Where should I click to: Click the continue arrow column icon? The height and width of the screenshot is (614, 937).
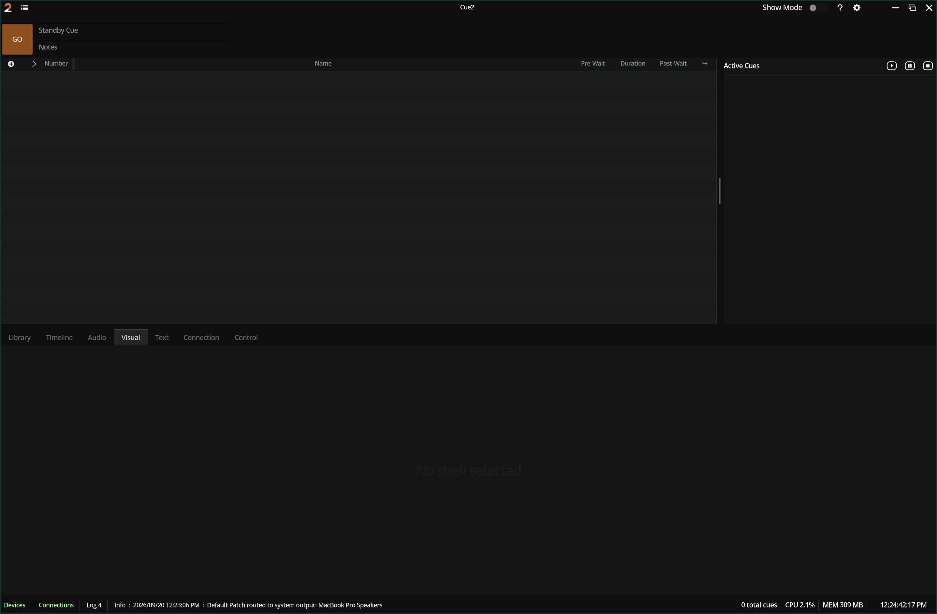coord(704,63)
